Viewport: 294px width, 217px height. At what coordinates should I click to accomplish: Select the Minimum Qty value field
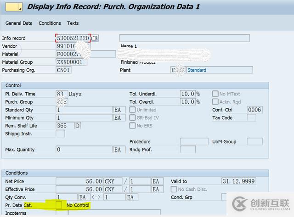coord(84,118)
